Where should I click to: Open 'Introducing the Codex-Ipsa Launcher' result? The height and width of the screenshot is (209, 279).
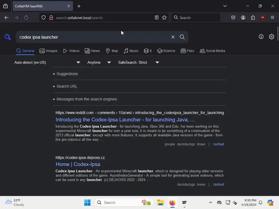(125, 120)
